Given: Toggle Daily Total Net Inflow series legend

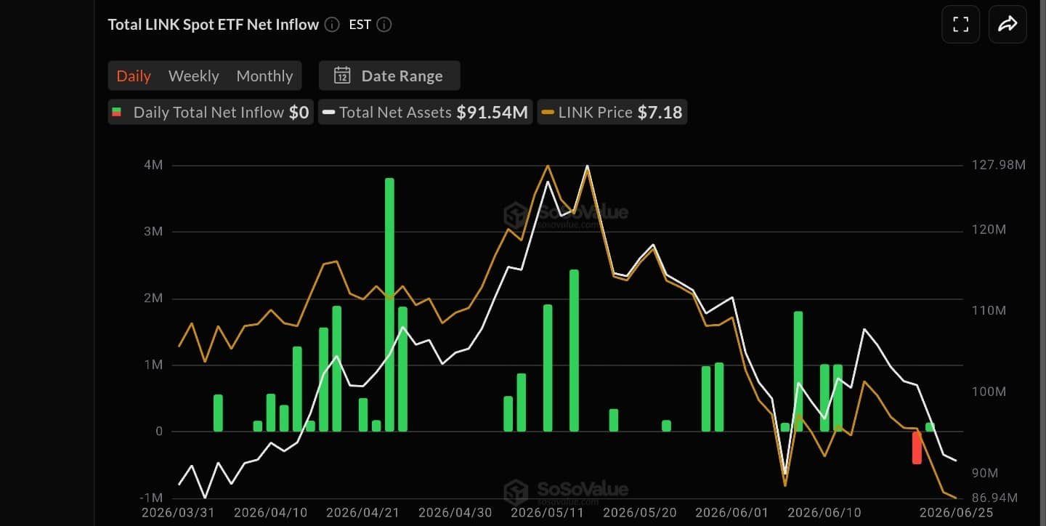Looking at the screenshot, I should click(211, 113).
